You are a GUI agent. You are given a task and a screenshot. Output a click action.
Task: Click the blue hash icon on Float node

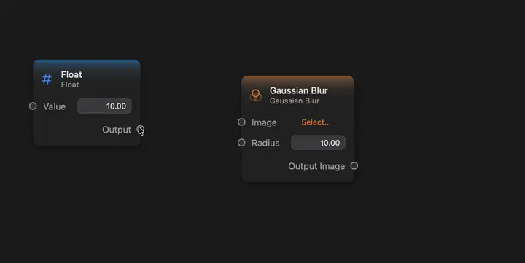click(x=47, y=79)
